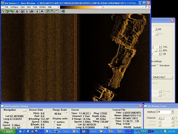The image size is (178, 134).
Task: Click the first blue quick launch icon
Action: 20,132
